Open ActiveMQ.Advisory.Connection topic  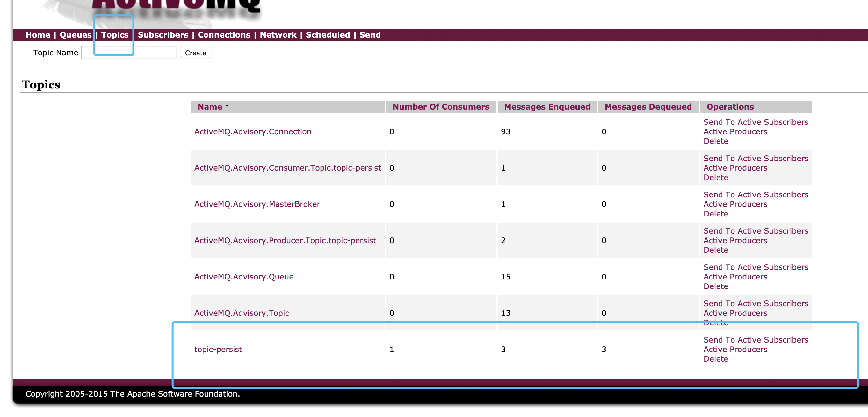pyautogui.click(x=252, y=131)
